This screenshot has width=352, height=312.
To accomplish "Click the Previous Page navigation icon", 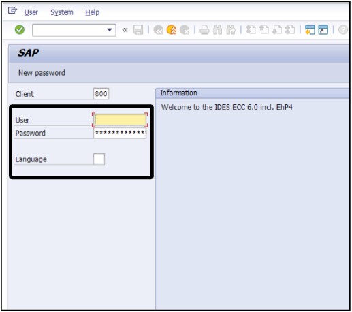I will (264, 30).
